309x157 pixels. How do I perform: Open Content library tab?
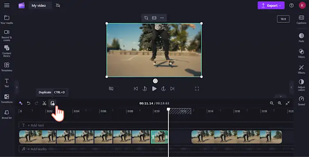[x=7, y=51]
